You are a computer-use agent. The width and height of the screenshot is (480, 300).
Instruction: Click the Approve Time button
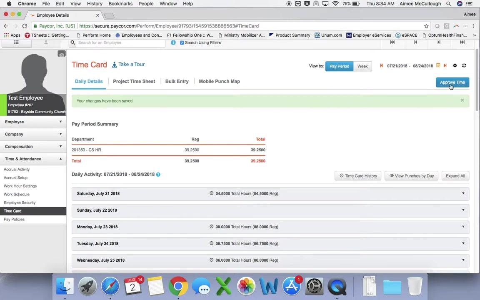(452, 82)
